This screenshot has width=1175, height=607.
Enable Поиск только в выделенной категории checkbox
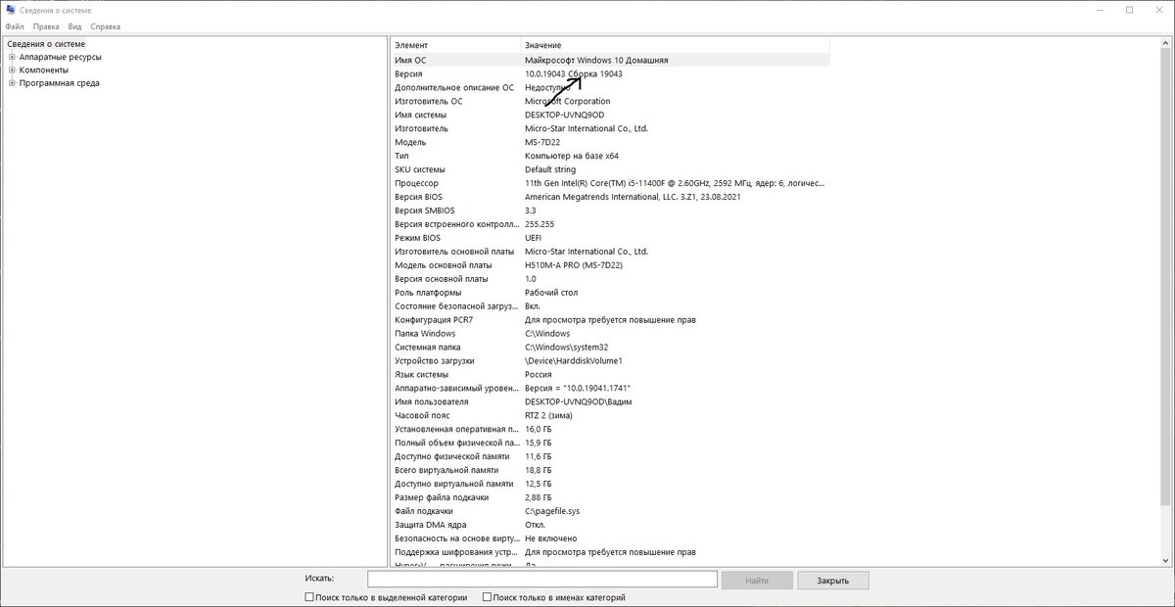click(309, 597)
